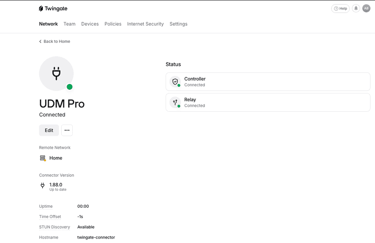
Task: Open the Settings tab
Action: tap(179, 24)
